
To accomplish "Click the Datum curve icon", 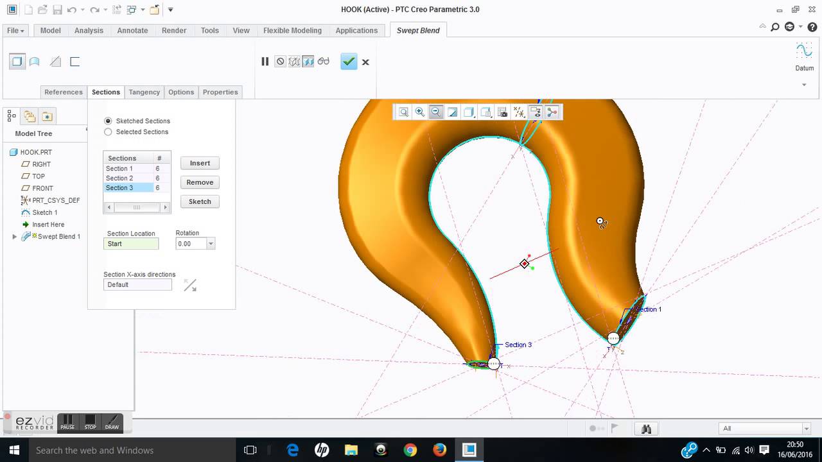I will point(804,51).
